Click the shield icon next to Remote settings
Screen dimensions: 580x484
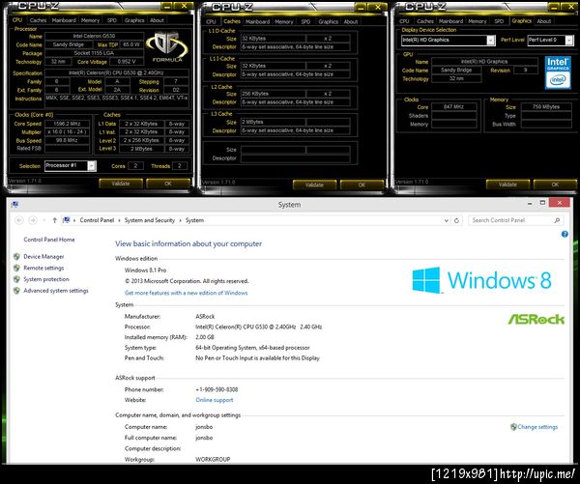click(x=16, y=268)
